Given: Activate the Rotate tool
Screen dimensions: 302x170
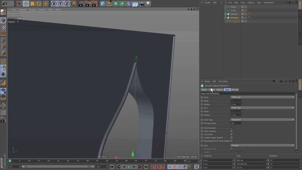Looking at the screenshot, I should tap(39, 3).
